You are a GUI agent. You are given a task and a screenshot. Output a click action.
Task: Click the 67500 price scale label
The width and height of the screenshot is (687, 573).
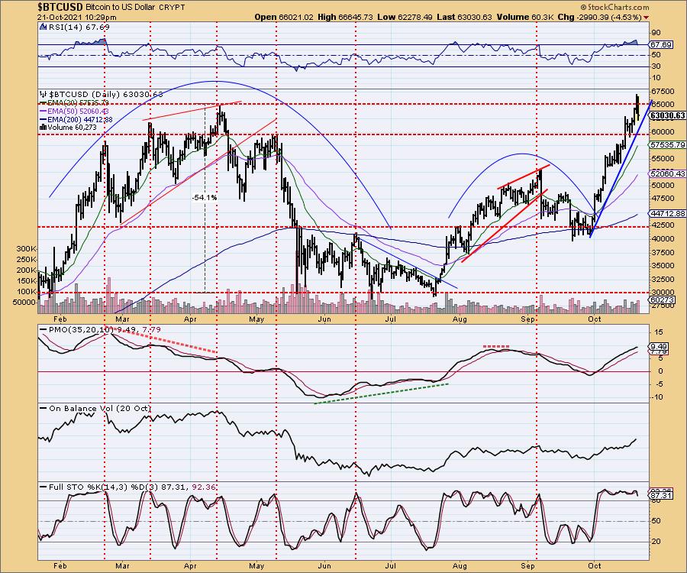(663, 91)
